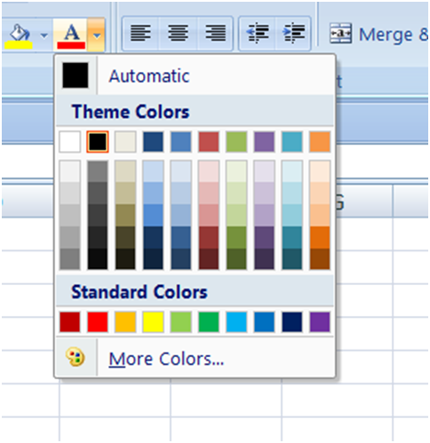This screenshot has height=443, width=430.
Task: Pick the selected black theme swatch
Action: tap(98, 142)
